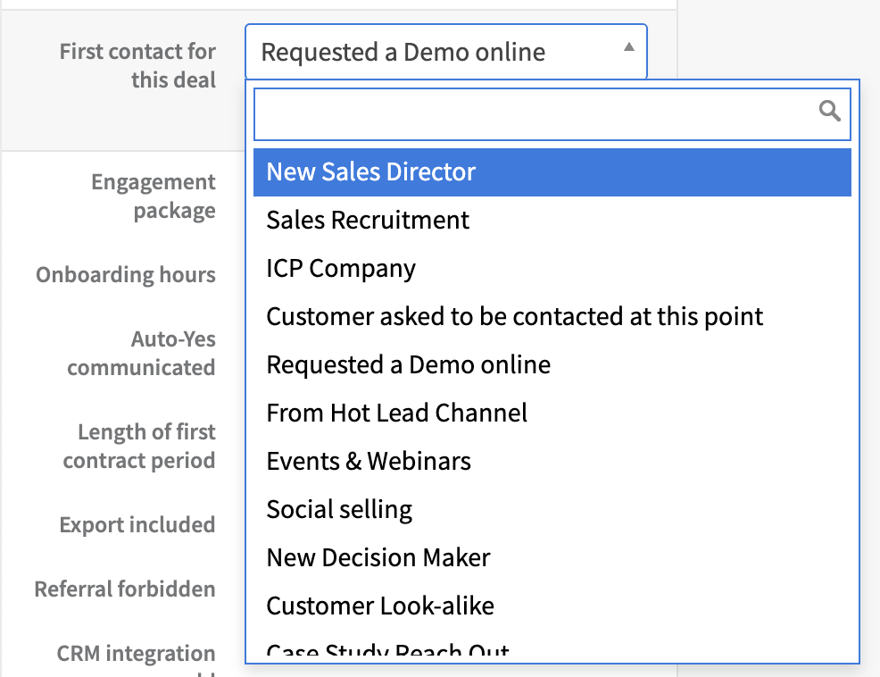Choose Sales Recruitment from the list
Image resolution: width=880 pixels, height=677 pixels.
[x=368, y=221]
